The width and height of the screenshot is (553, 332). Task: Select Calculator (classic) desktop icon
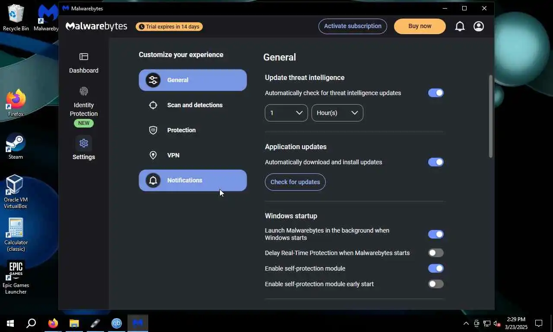[x=16, y=235]
